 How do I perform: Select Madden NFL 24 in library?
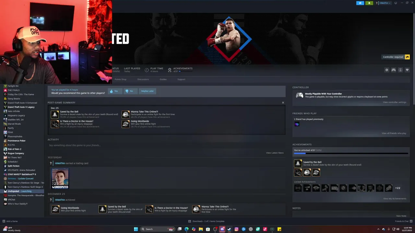[16, 120]
